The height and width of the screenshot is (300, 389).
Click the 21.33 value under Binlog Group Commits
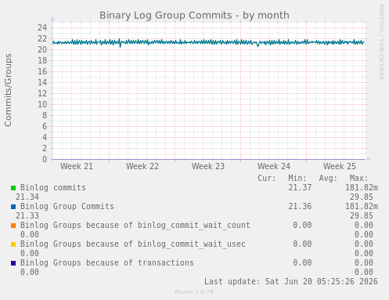click(27, 216)
